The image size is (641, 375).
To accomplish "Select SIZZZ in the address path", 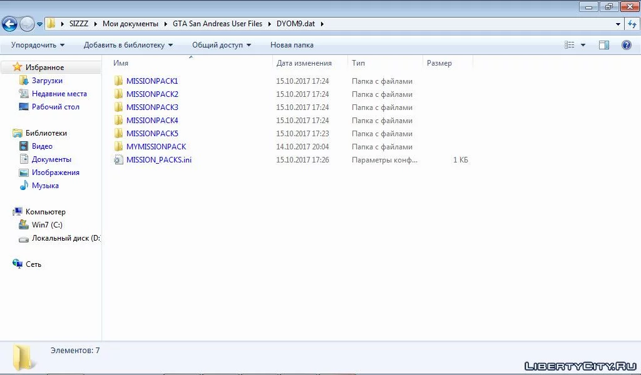I will [79, 24].
